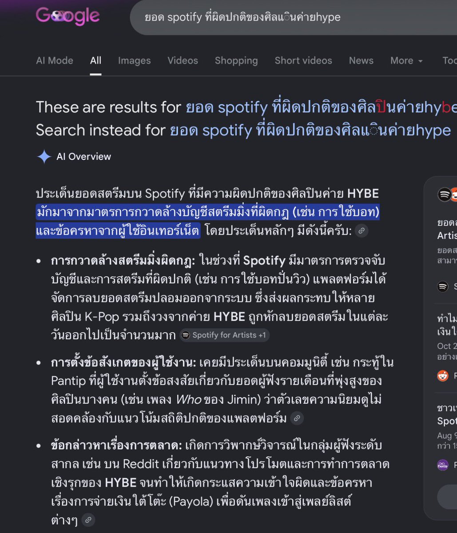Open the link icon after the Payola paragraph
This screenshot has width=457, height=533.
[x=88, y=520]
